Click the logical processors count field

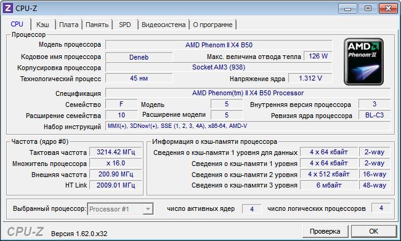(381, 208)
